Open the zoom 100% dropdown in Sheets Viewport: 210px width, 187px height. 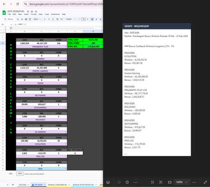click(x=37, y=19)
